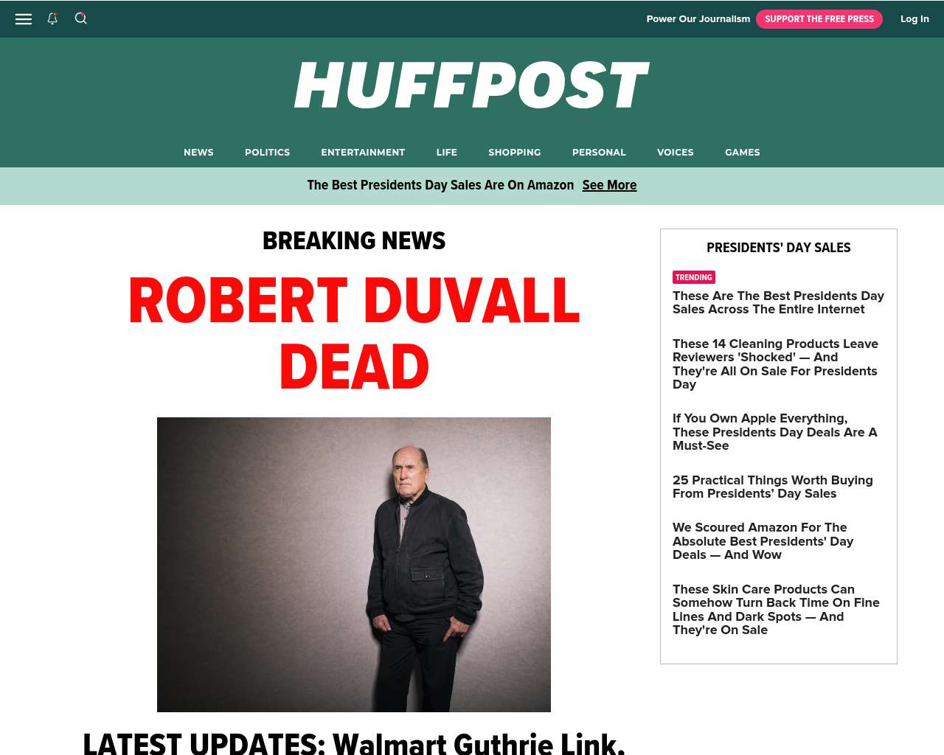Click the HuffPost logo
The width and height of the screenshot is (944, 755).
point(471,86)
